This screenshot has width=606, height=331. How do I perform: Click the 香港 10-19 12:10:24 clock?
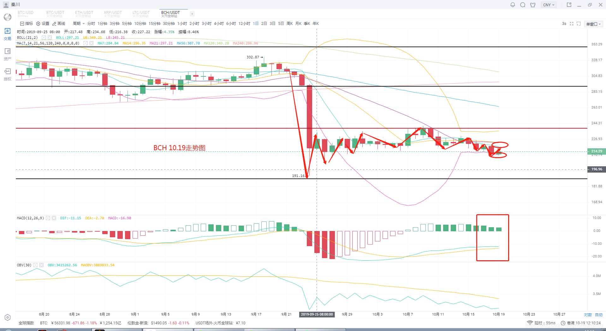pos(581,323)
